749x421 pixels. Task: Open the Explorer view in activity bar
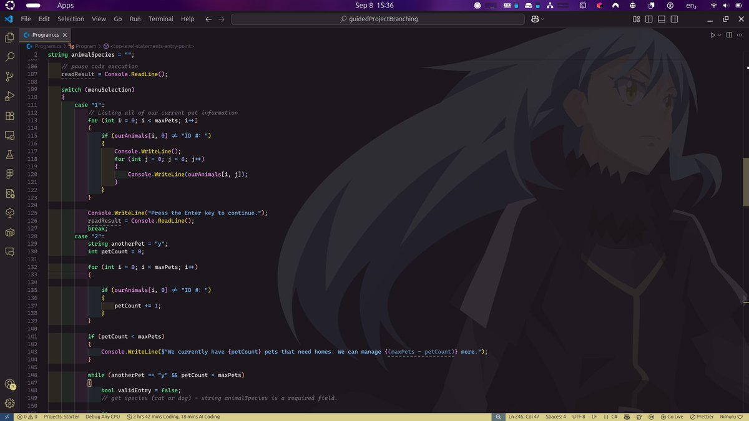tap(9, 37)
